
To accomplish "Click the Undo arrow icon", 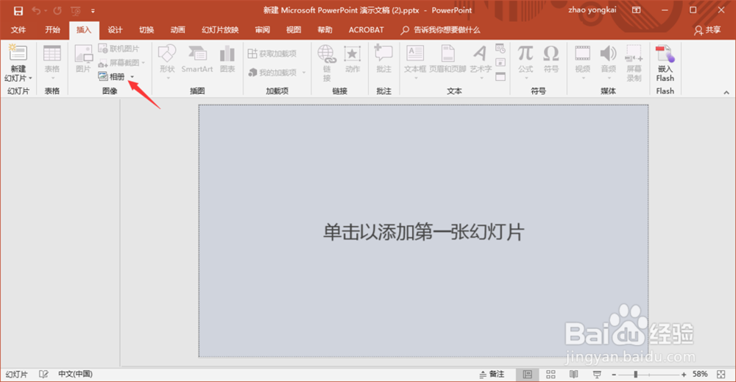I will coord(36,10).
